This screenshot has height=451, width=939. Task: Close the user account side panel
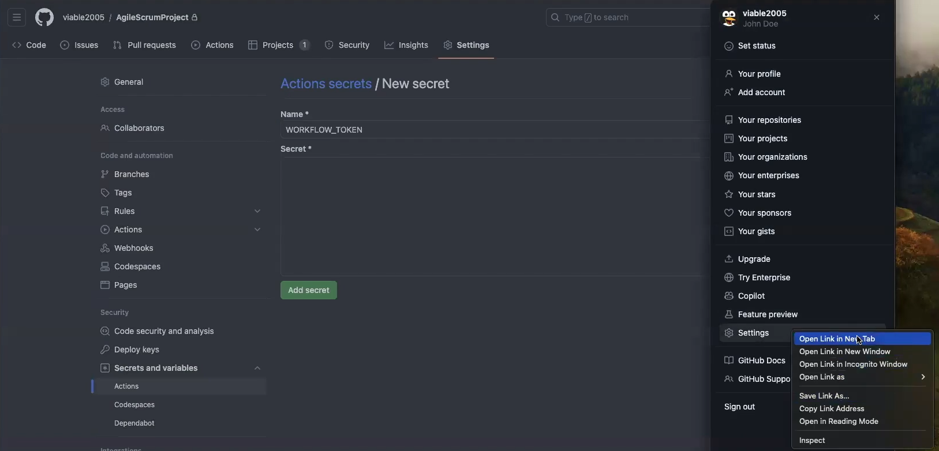point(877,18)
